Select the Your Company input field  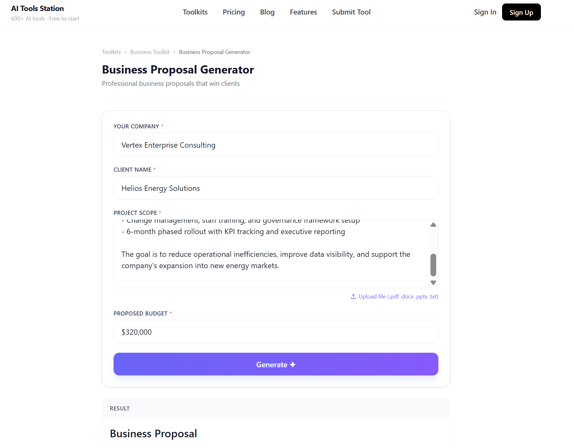[x=276, y=144]
